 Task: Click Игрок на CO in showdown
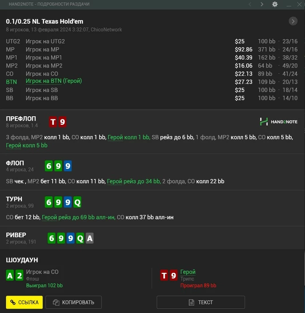pyautogui.click(x=42, y=272)
